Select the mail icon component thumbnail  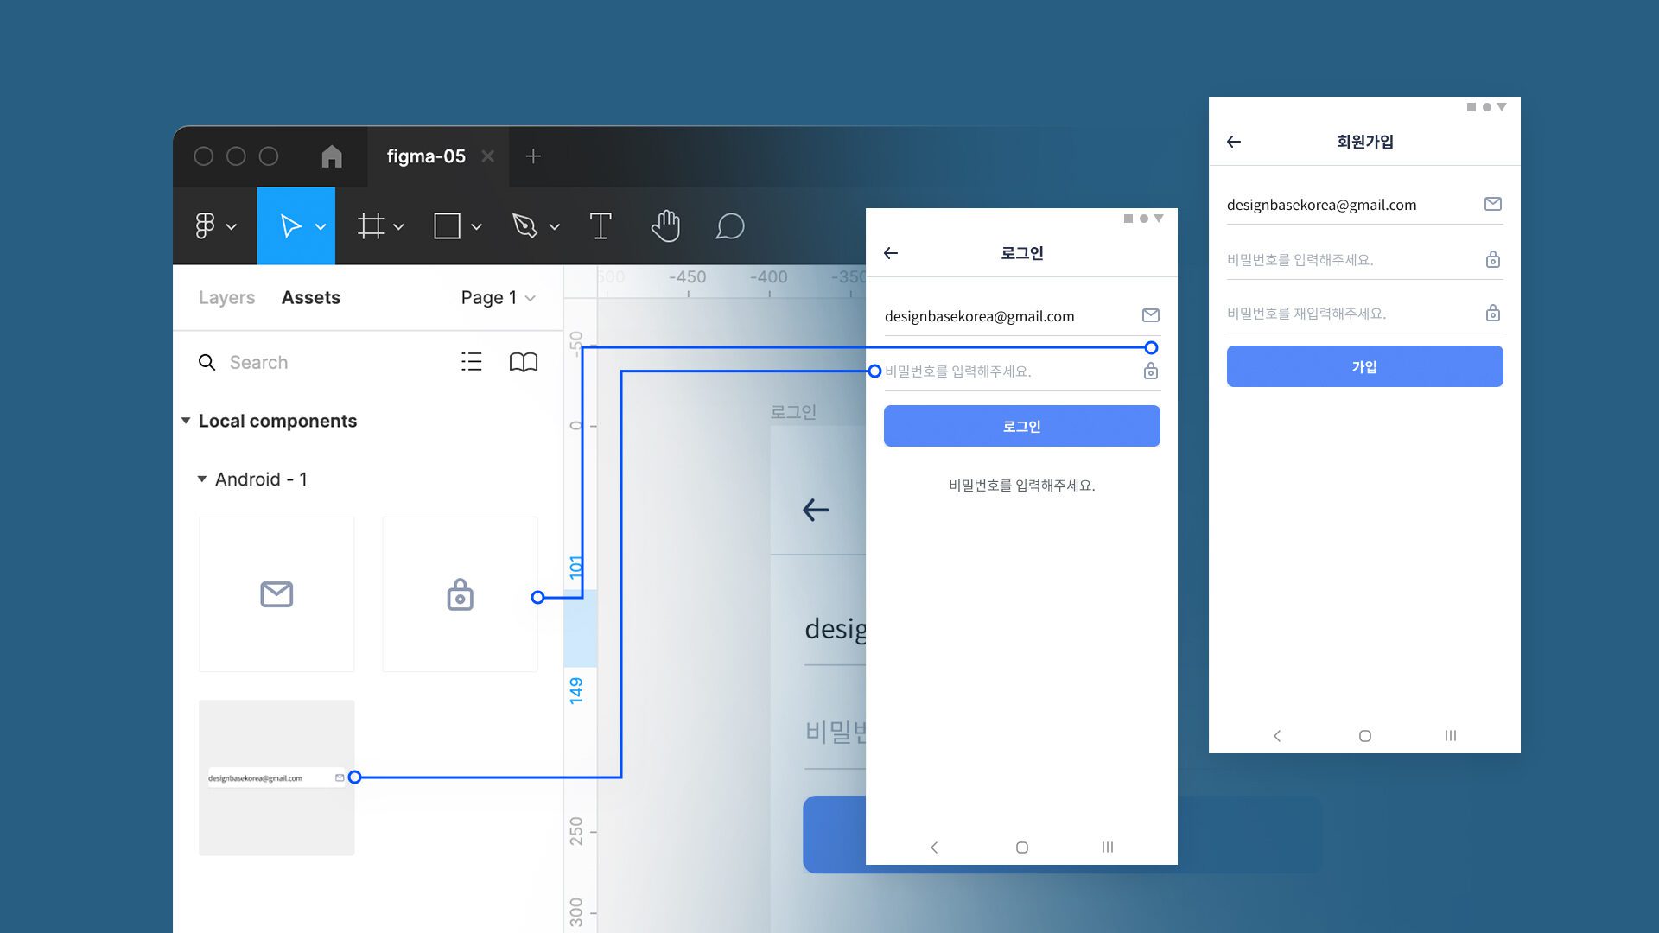pyautogui.click(x=276, y=594)
